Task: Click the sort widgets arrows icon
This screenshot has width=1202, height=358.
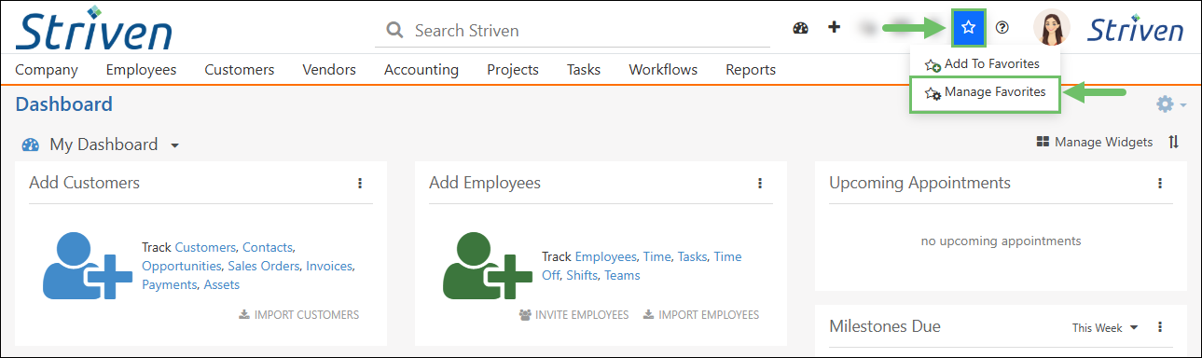Action: click(x=1174, y=142)
